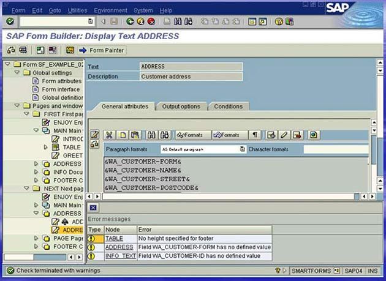The height and width of the screenshot is (281, 386).
Task: Open the Help menu
Action: click(x=165, y=10)
